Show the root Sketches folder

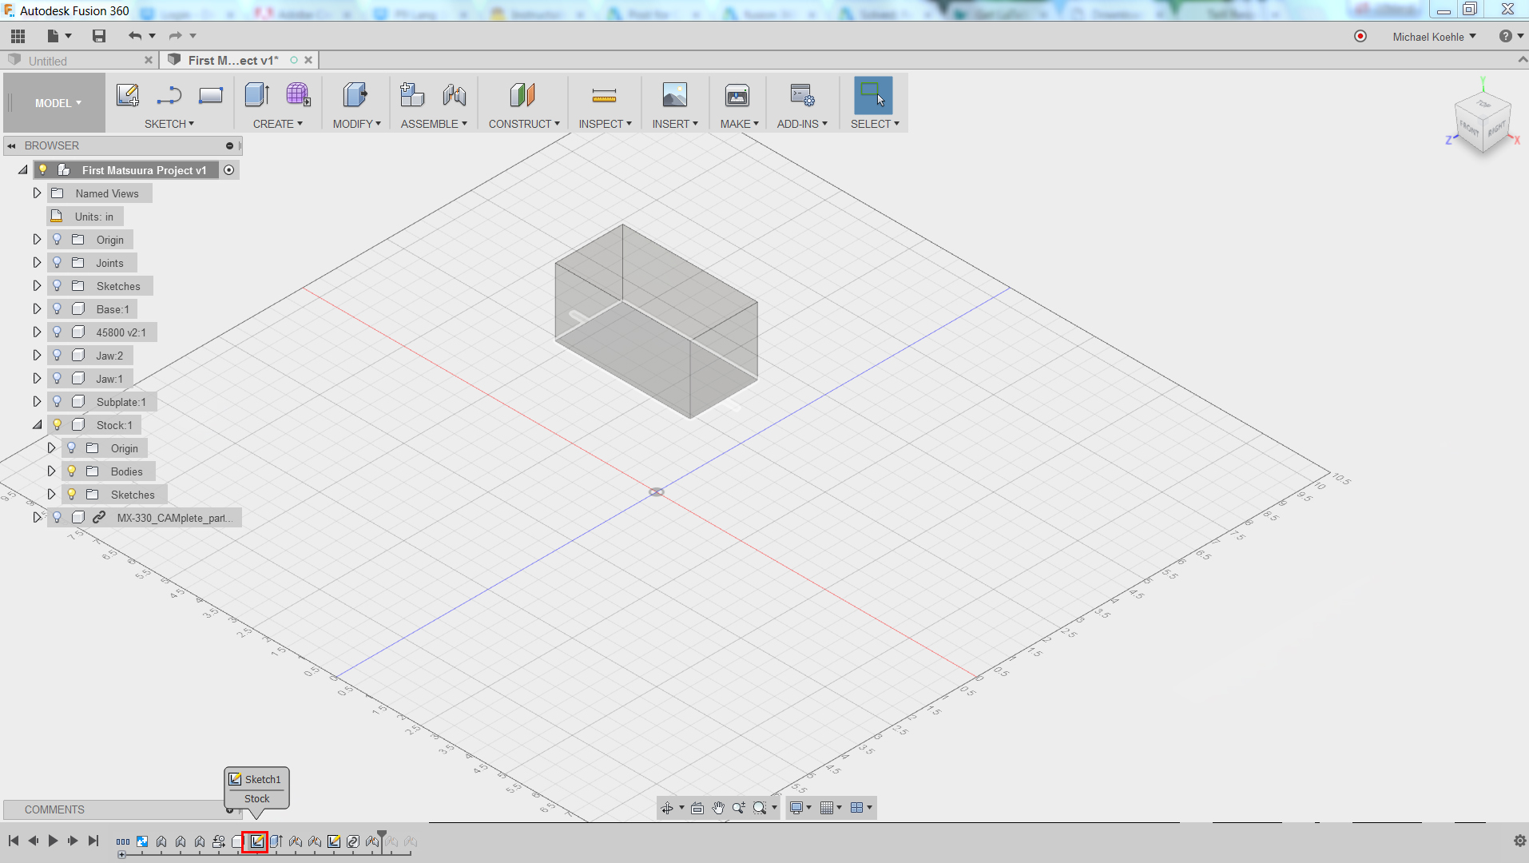pyautogui.click(x=58, y=285)
